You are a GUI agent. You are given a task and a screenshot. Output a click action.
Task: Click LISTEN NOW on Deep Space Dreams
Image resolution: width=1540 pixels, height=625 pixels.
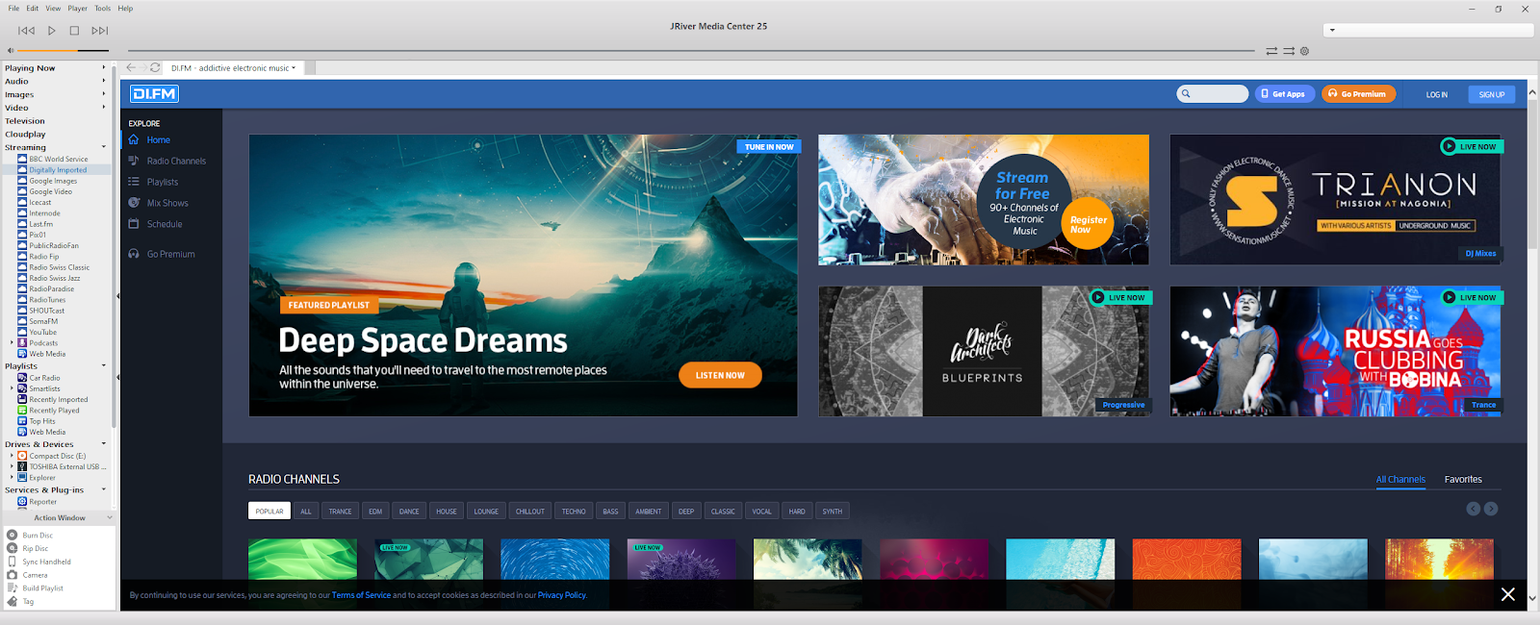tap(720, 375)
